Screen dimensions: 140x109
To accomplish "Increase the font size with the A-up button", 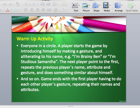I will point(5,4).
